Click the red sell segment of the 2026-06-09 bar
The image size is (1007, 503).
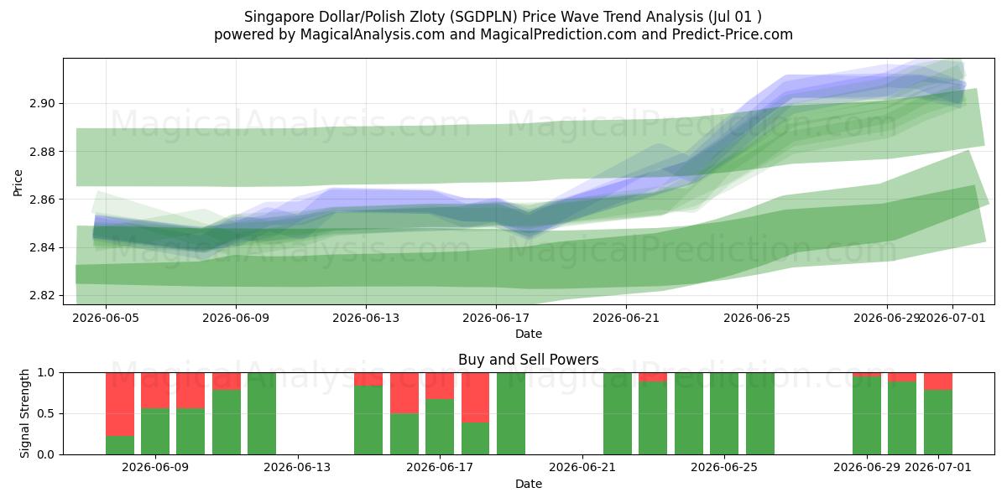click(x=155, y=390)
